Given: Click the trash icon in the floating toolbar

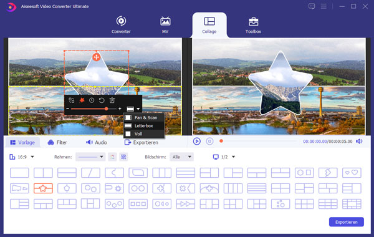Looking at the screenshot, I should tap(112, 100).
